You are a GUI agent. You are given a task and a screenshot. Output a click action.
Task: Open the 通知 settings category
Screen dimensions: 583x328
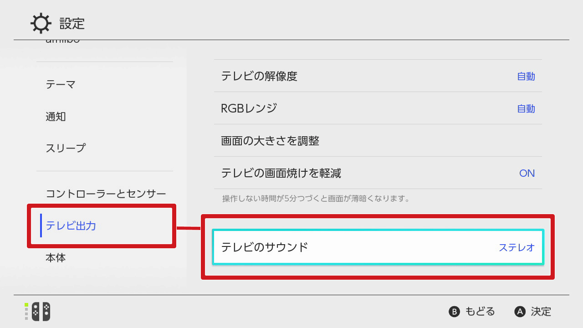coord(56,117)
